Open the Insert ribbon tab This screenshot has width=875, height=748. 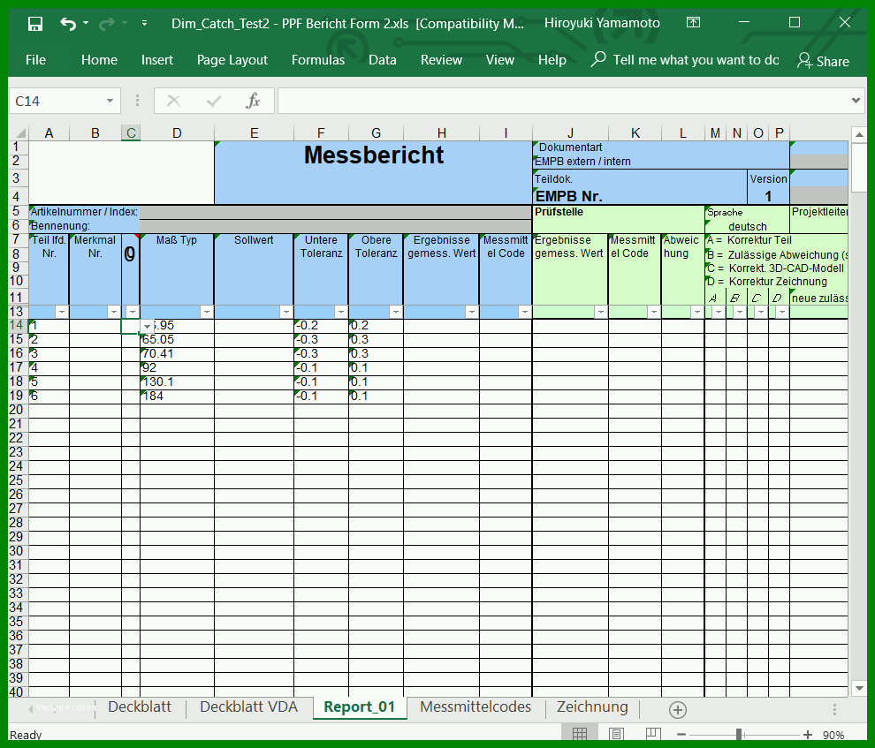click(x=156, y=60)
